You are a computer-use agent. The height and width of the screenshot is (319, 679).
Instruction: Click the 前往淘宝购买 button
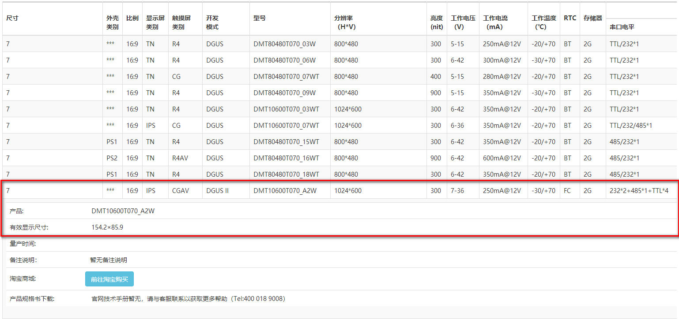coord(109,278)
